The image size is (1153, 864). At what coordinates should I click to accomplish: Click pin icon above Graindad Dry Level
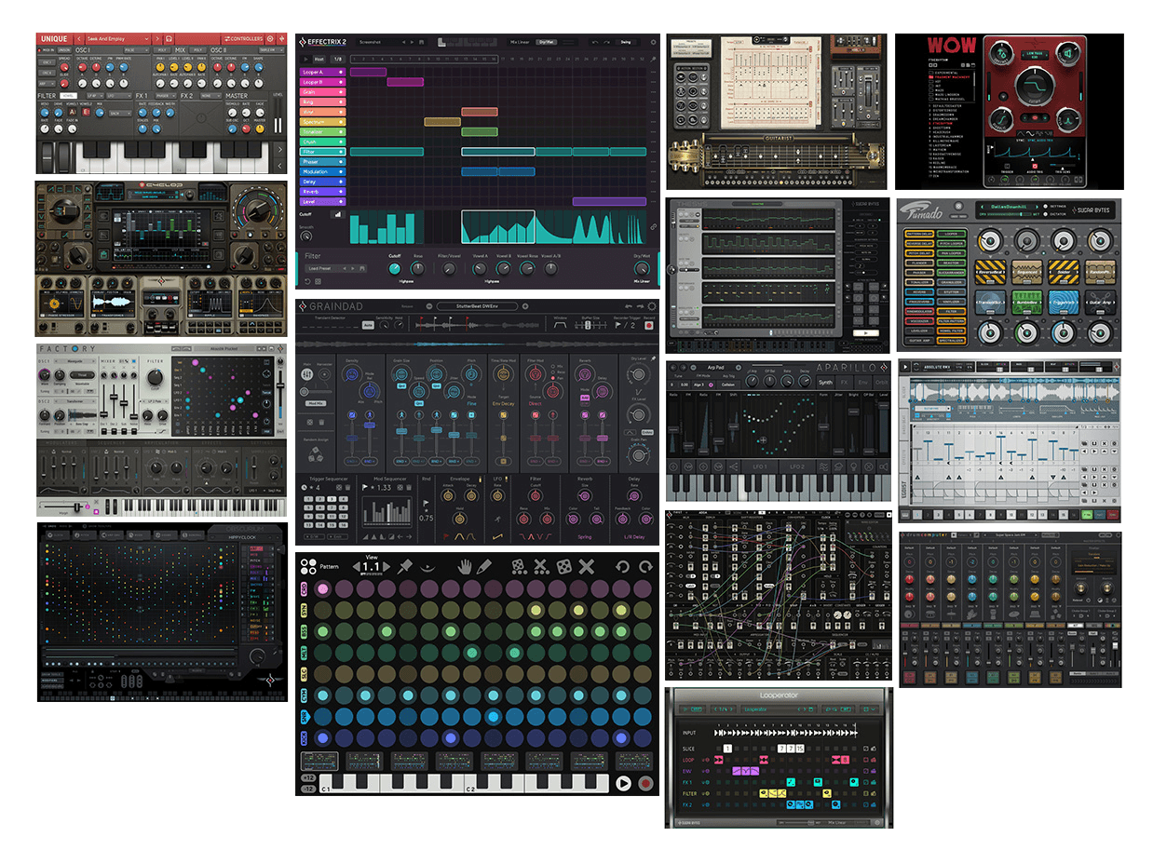[x=653, y=358]
